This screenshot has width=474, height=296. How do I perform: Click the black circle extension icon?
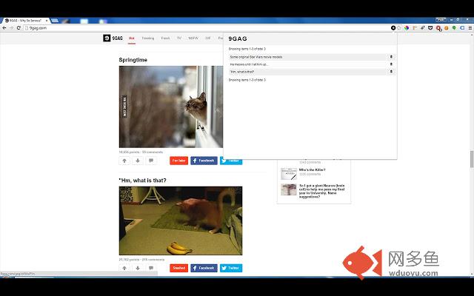393,28
